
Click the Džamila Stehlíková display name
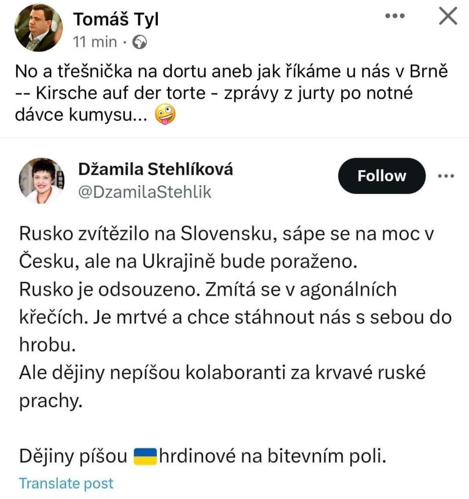click(x=156, y=169)
